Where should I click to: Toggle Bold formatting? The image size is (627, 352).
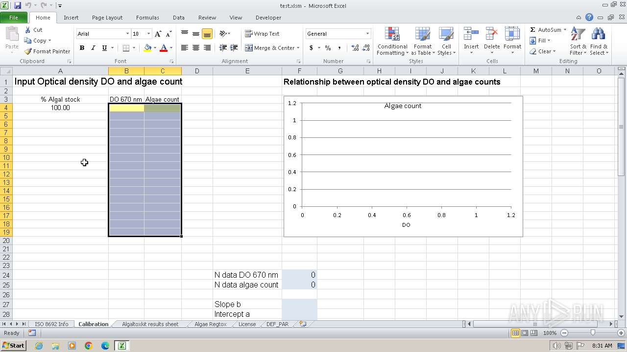tap(82, 48)
